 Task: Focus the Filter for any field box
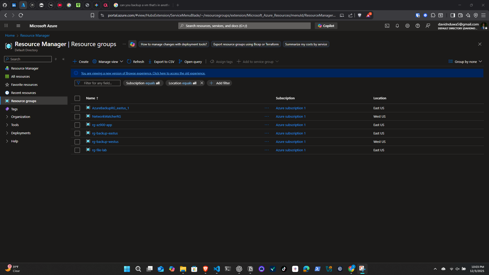point(97,83)
